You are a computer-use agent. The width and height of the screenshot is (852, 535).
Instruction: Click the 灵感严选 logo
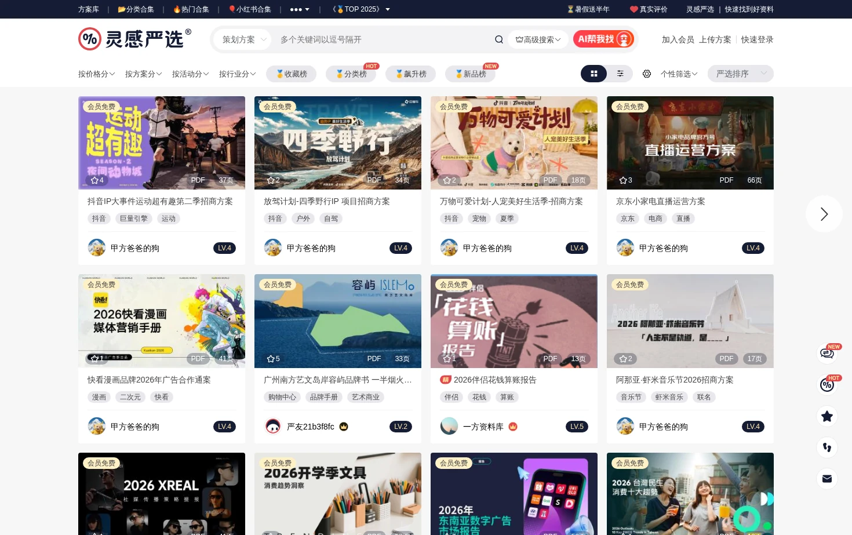tap(134, 39)
